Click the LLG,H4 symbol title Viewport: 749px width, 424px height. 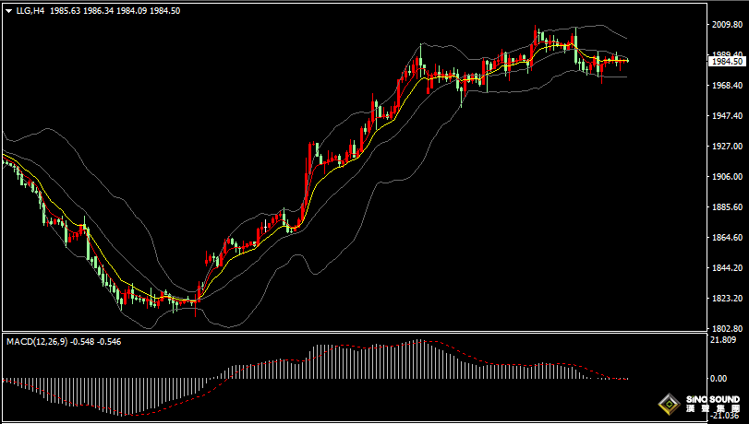click(29, 12)
